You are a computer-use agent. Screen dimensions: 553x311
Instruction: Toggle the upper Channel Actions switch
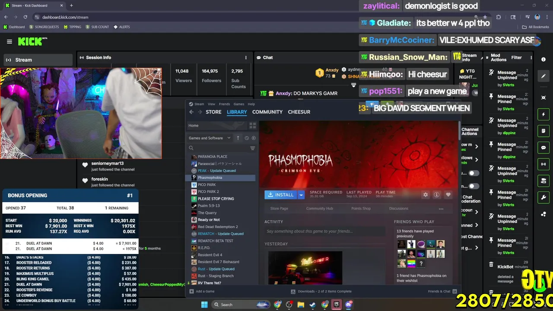pos(474,173)
